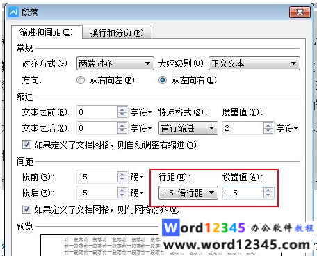Decrease the 文本之后 indent value
Image resolution: width=317 pixels, height=256 pixels.
click(122, 131)
